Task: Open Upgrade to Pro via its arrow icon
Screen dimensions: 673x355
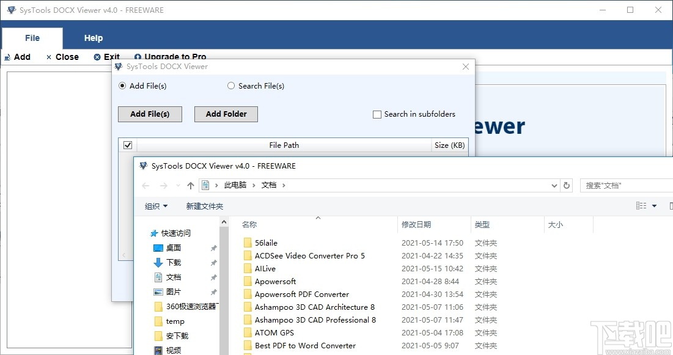Action: 139,57
